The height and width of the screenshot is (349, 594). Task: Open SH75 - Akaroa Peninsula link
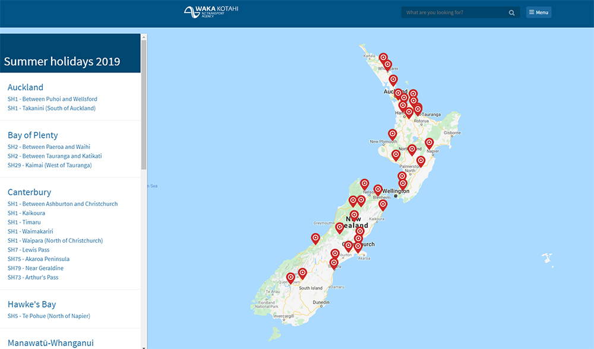point(39,259)
